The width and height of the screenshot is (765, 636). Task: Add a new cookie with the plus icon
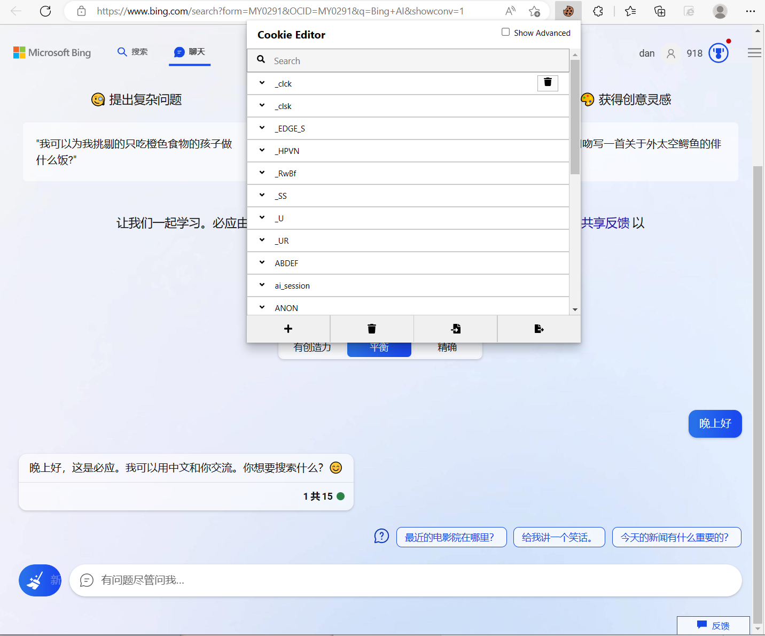288,329
